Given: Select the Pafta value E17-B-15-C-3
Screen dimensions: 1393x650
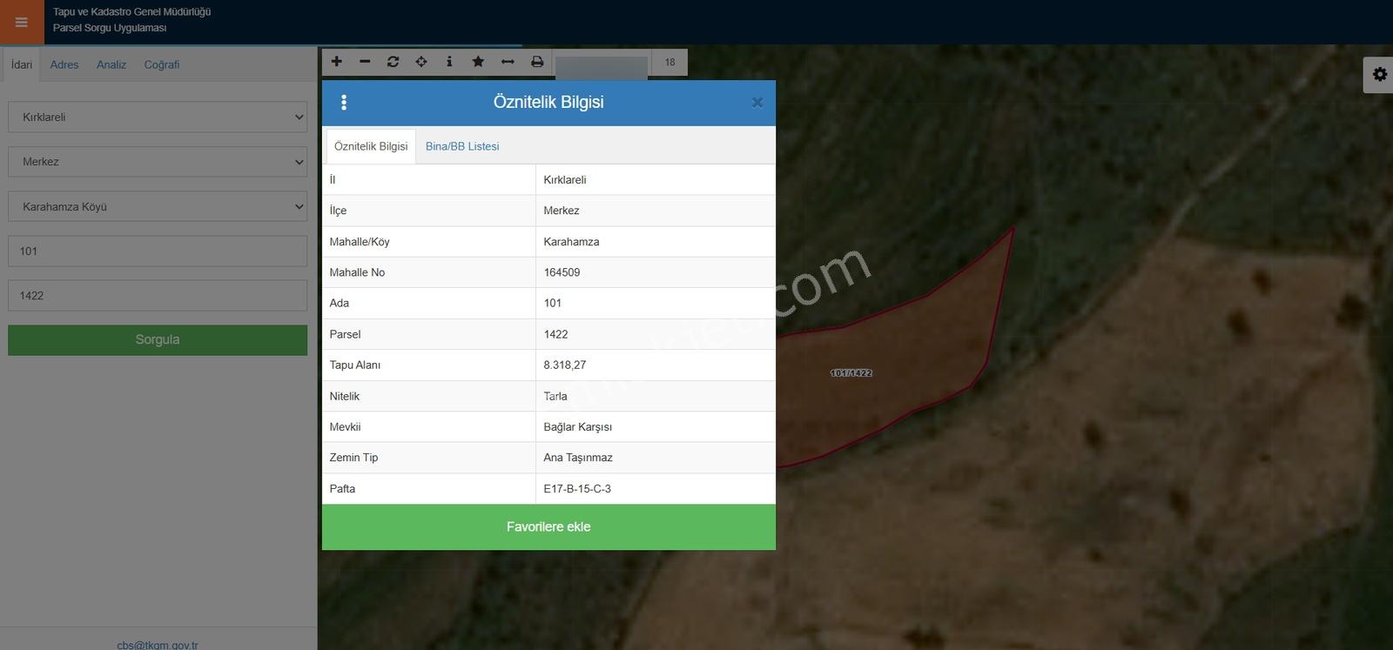Looking at the screenshot, I should [577, 489].
